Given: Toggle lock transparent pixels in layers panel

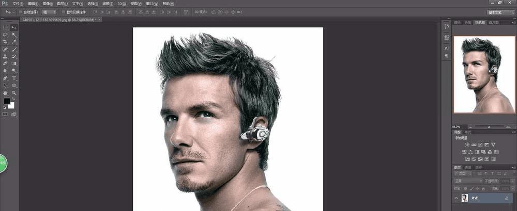Looking at the screenshot, I should pyautogui.click(x=466, y=189).
